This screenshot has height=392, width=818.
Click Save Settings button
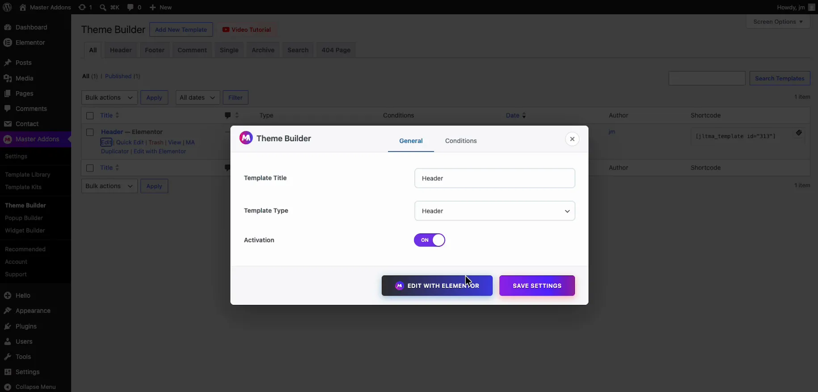(x=537, y=286)
